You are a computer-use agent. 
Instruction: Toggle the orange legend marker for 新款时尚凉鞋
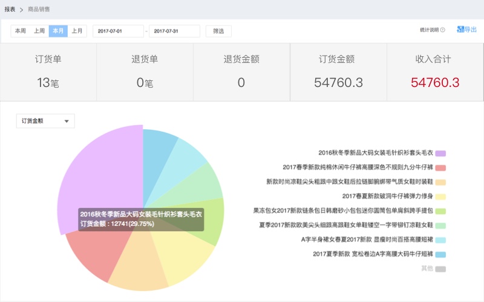(440, 182)
